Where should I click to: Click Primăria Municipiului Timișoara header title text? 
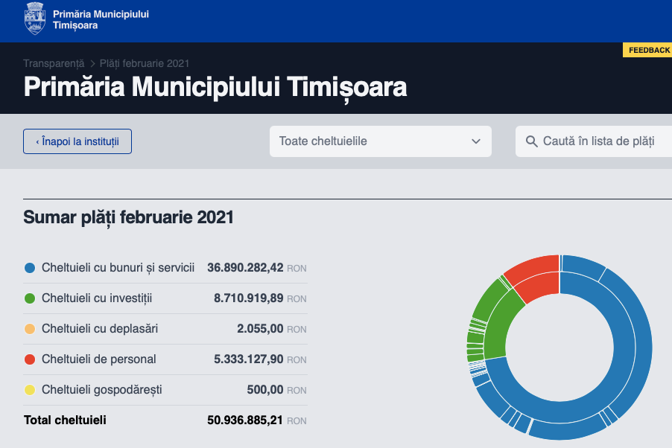coord(215,87)
